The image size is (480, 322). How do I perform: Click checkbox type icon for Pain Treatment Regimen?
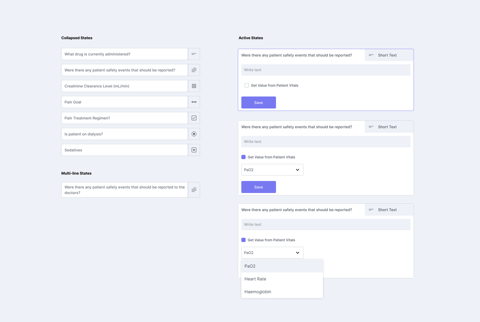coord(194,118)
